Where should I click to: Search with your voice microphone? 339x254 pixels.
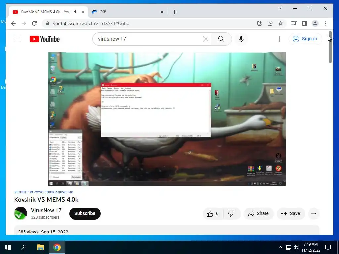coord(241,39)
